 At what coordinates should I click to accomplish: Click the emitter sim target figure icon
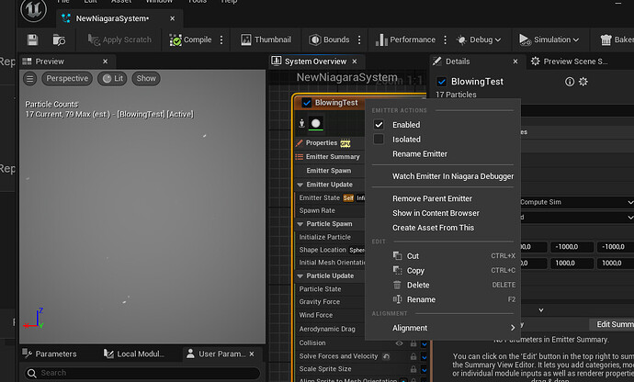point(301,123)
